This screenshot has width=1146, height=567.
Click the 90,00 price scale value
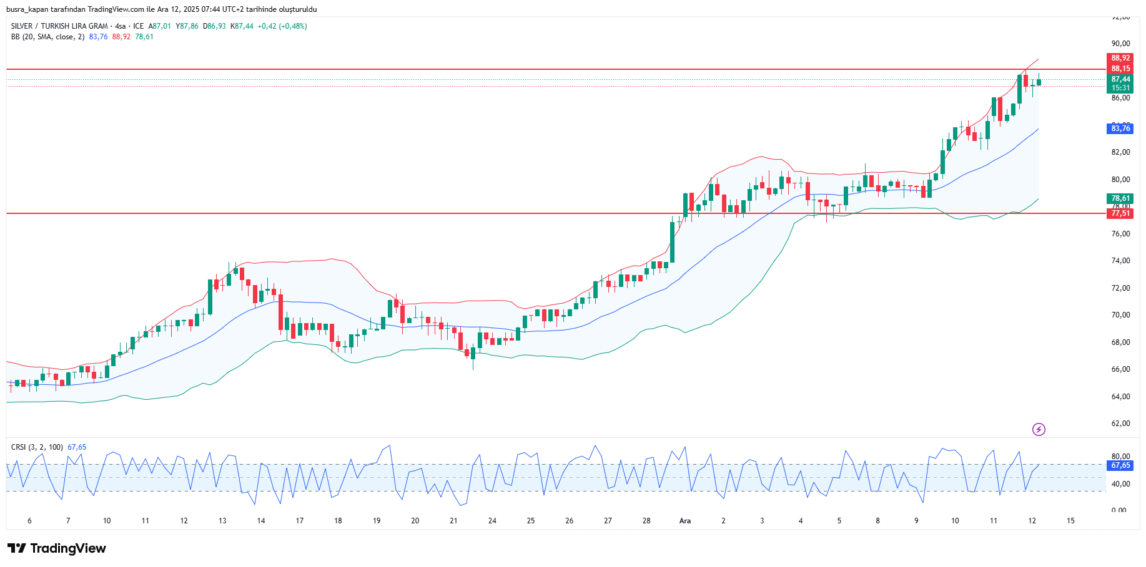point(1120,44)
